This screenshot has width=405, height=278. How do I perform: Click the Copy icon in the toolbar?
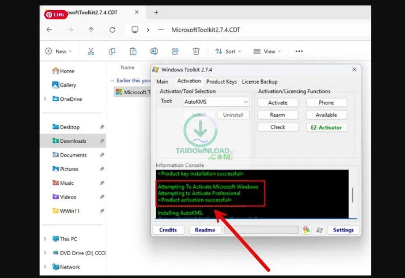[112, 51]
